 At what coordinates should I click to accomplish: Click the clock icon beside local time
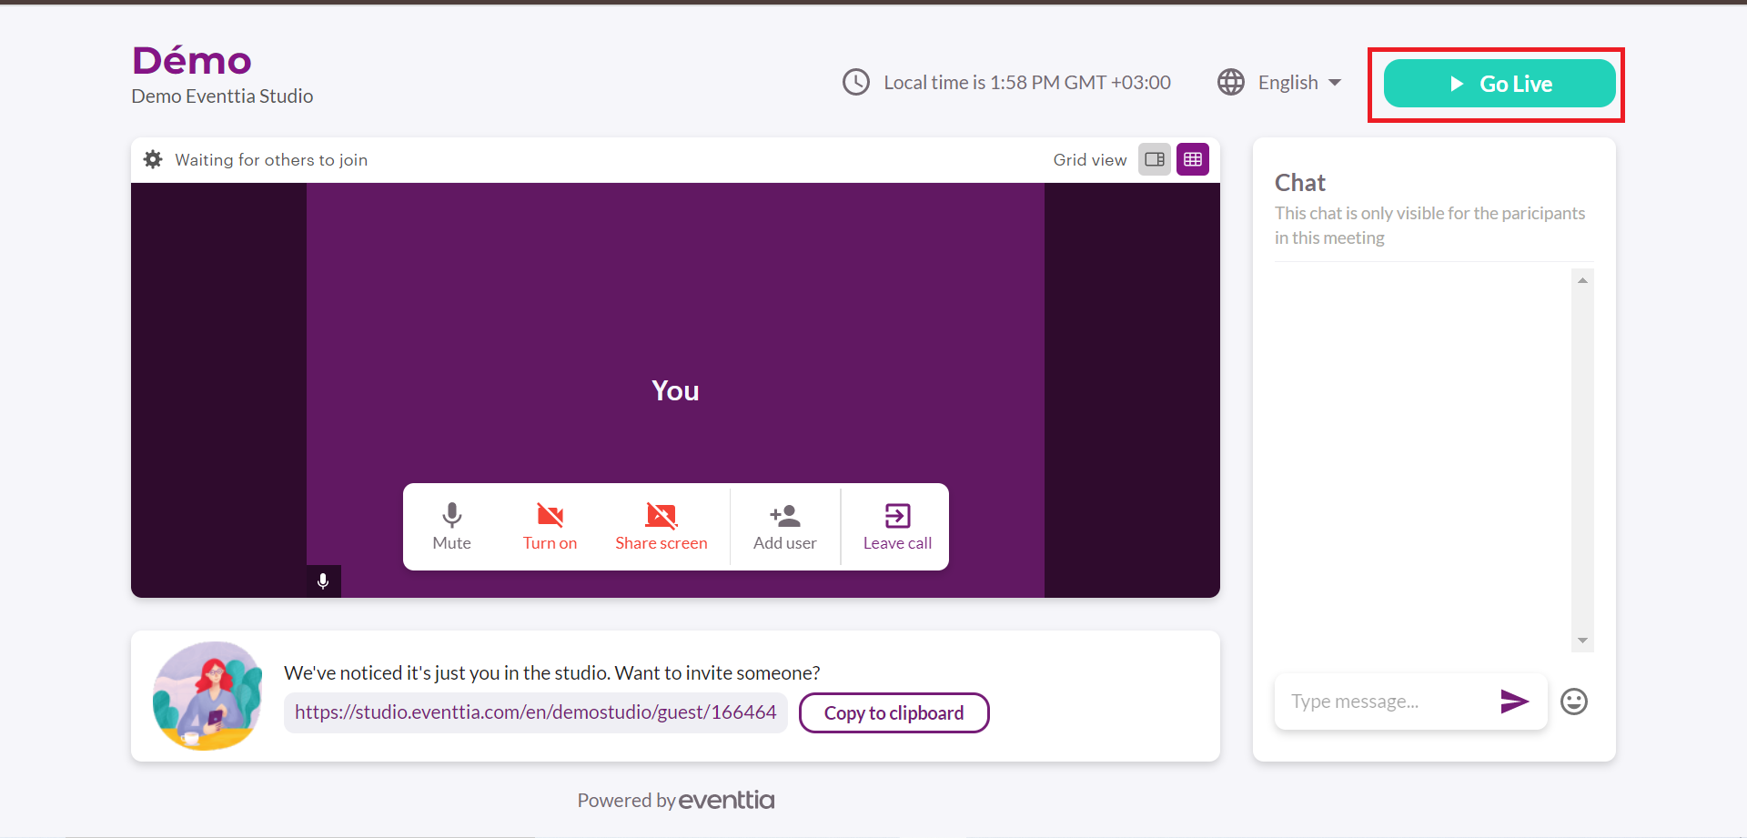(x=856, y=83)
